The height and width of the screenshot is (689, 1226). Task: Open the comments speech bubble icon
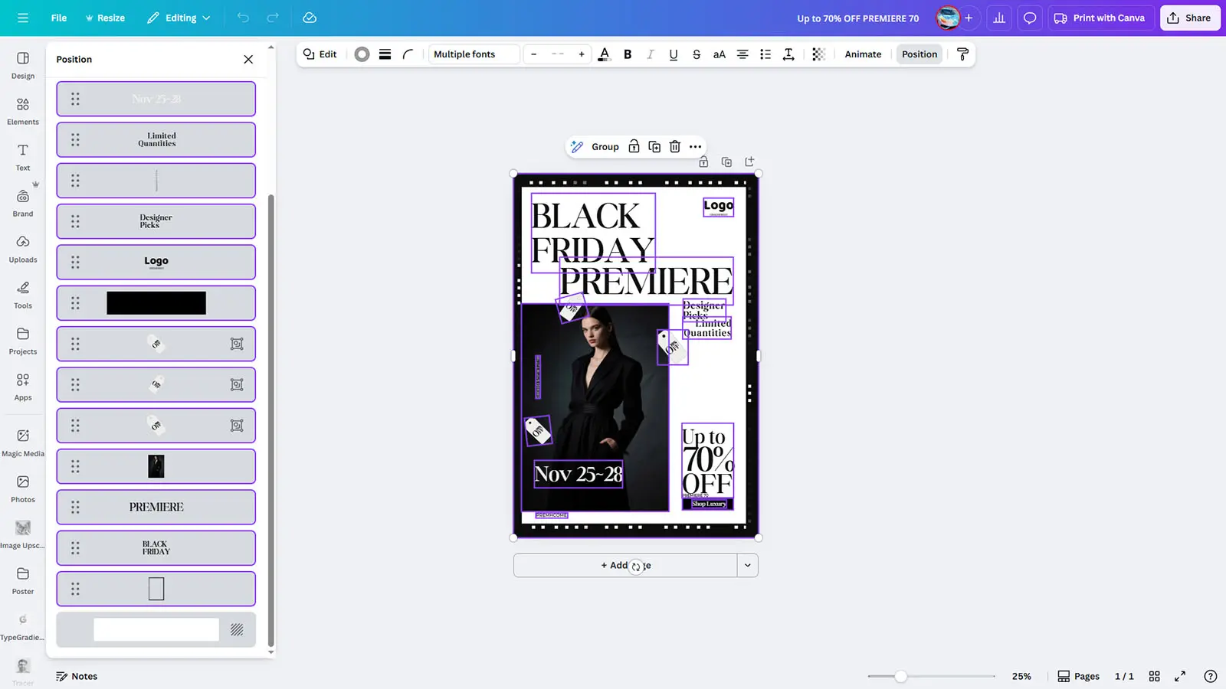[x=1030, y=18]
